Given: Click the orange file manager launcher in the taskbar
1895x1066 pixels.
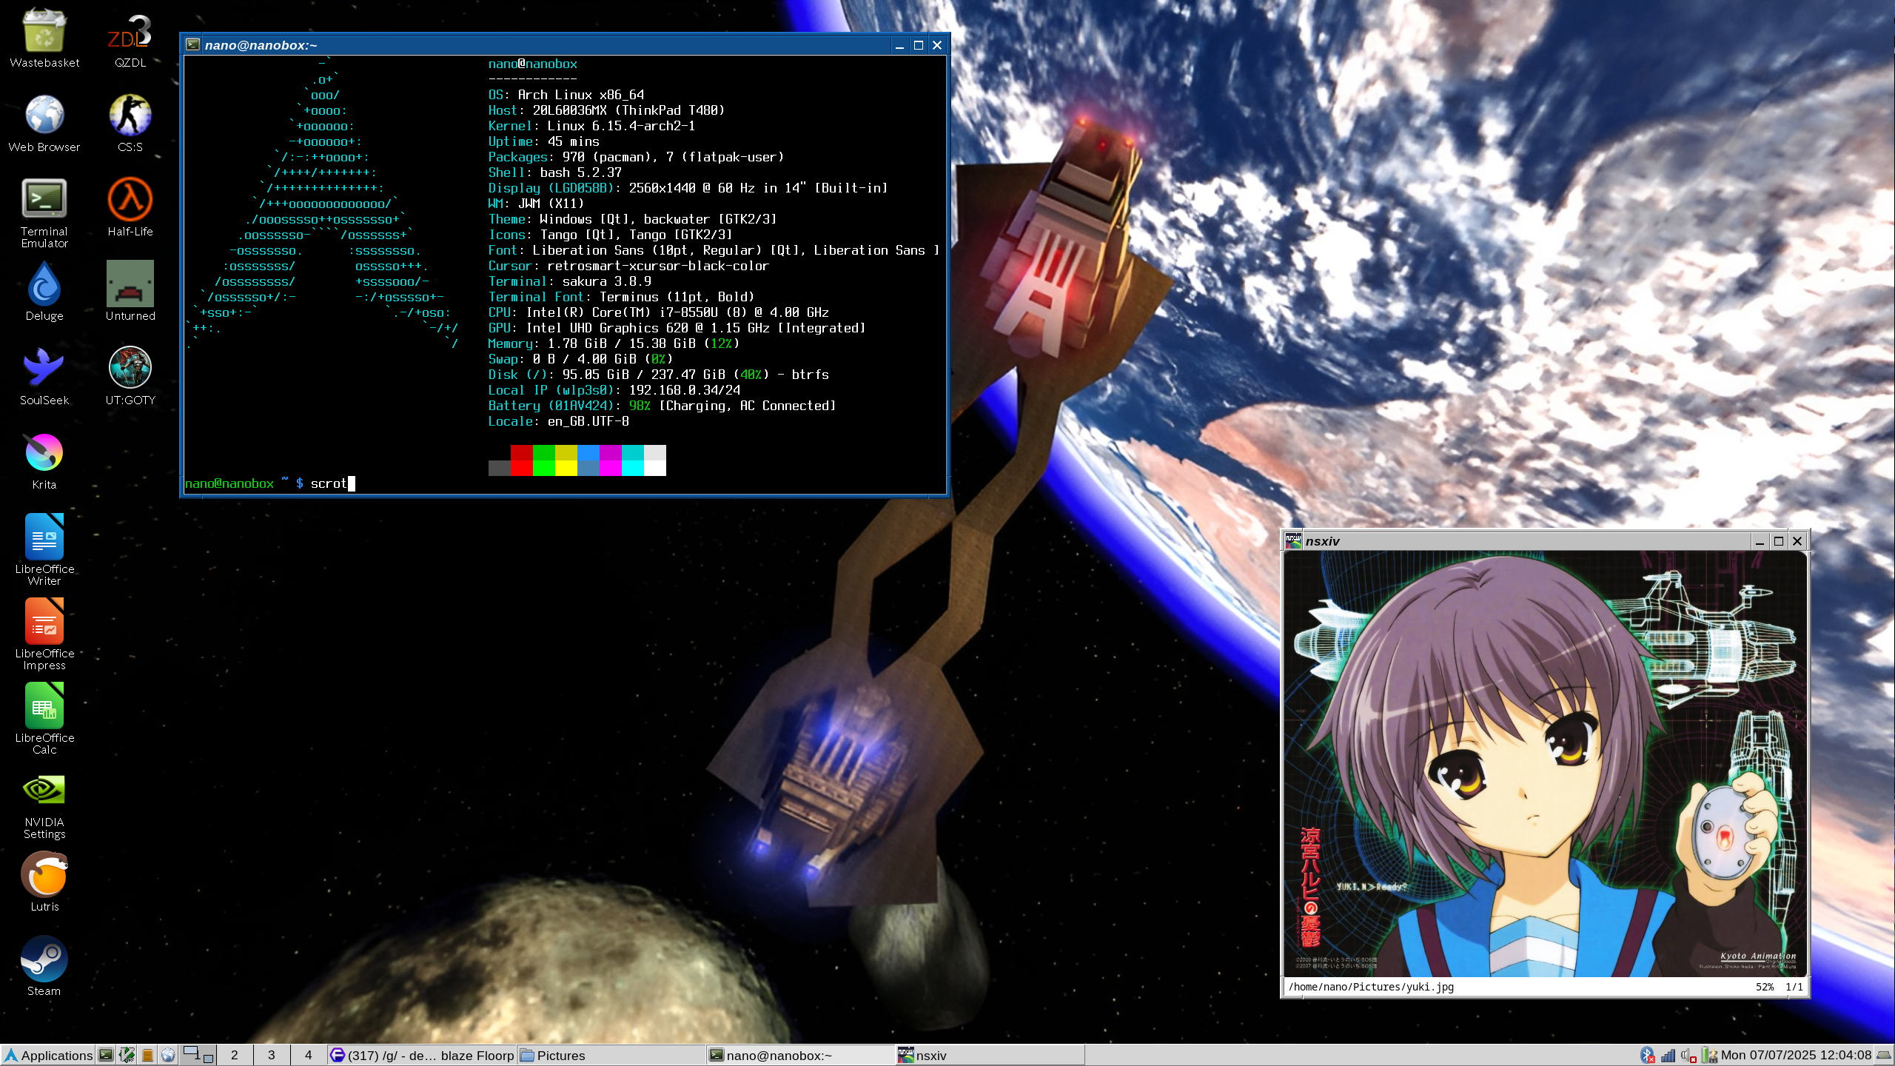Looking at the screenshot, I should [147, 1056].
